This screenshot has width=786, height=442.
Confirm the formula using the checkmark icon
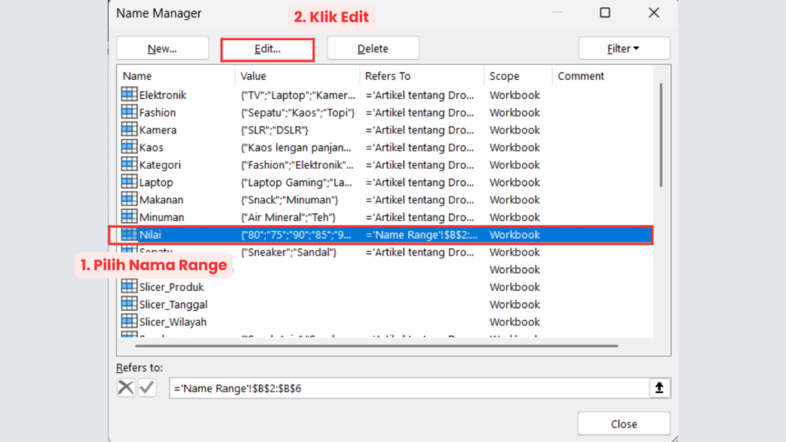147,388
